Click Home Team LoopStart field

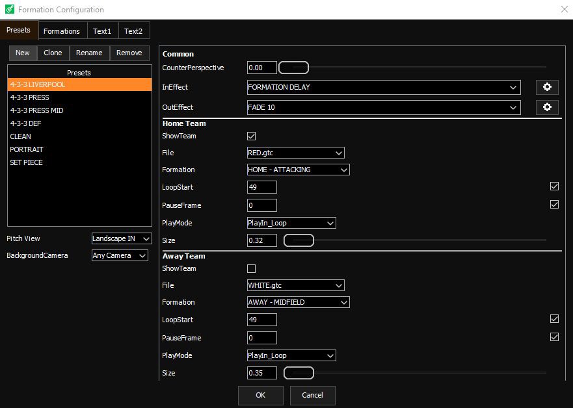click(x=262, y=187)
